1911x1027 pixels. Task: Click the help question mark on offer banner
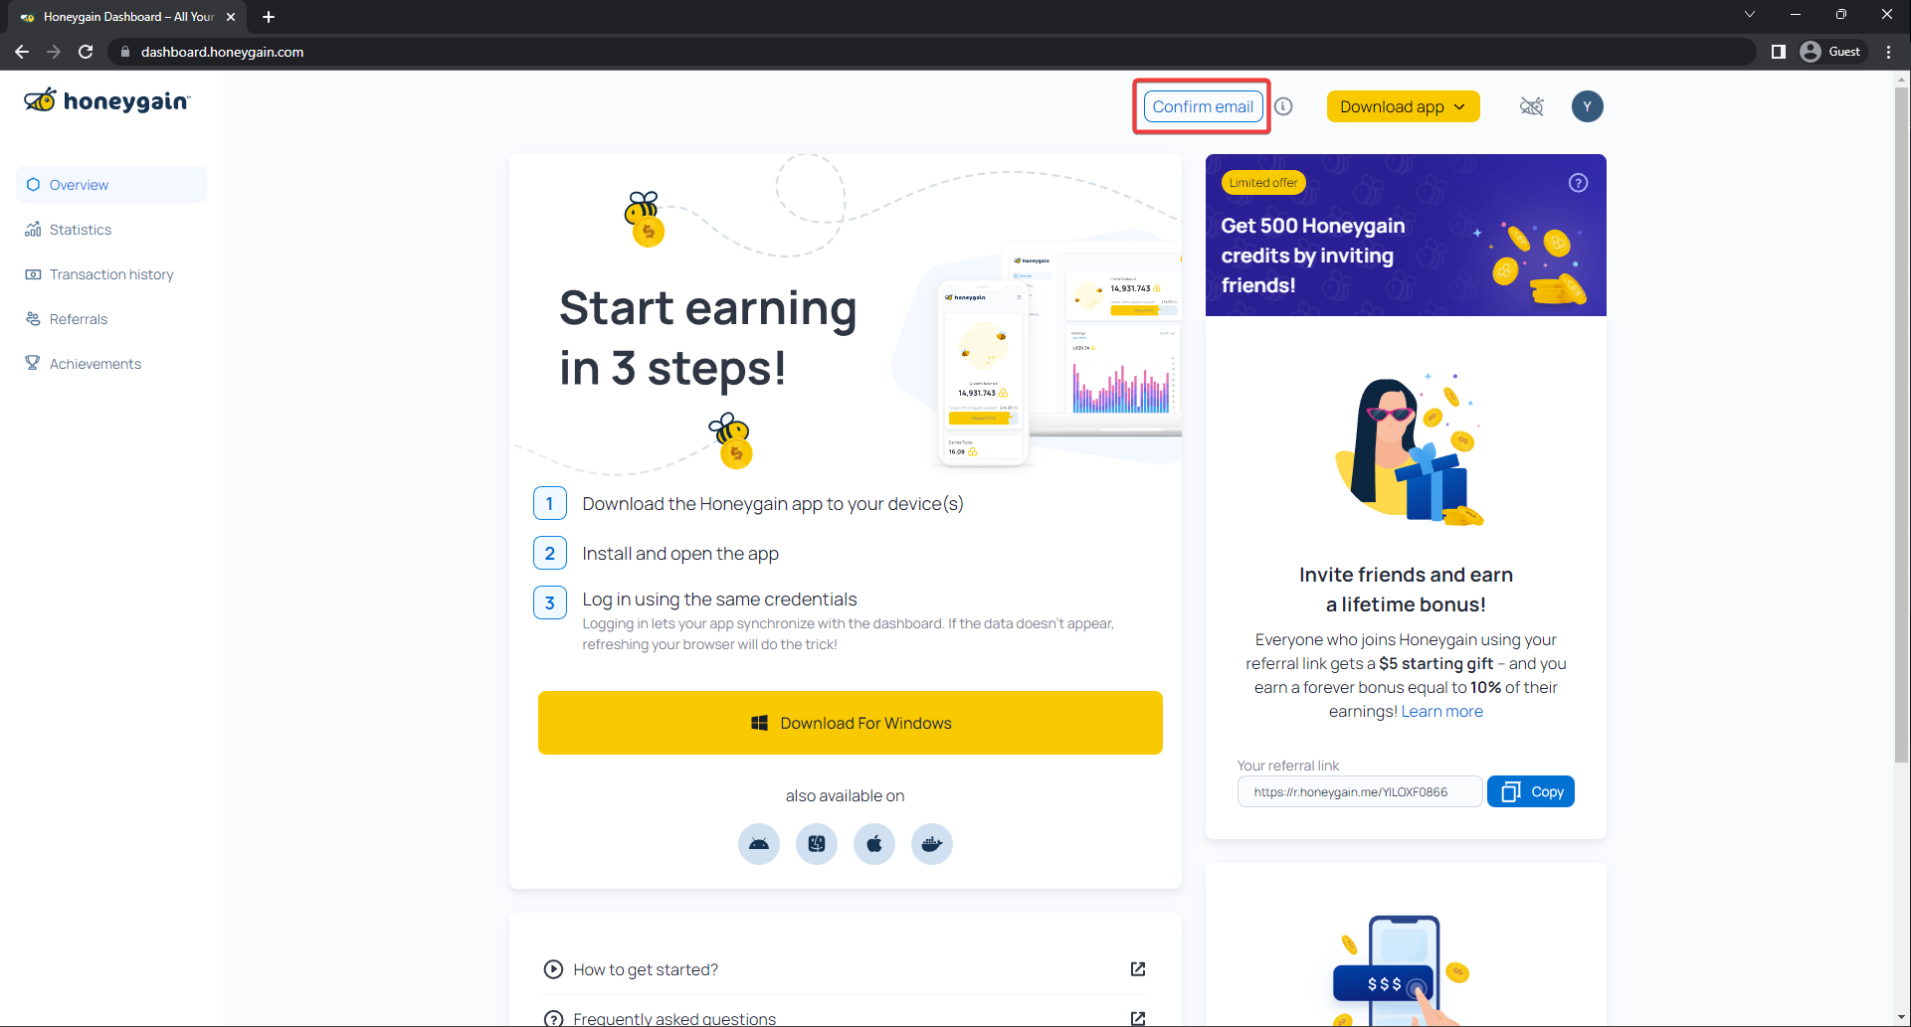[1578, 183]
